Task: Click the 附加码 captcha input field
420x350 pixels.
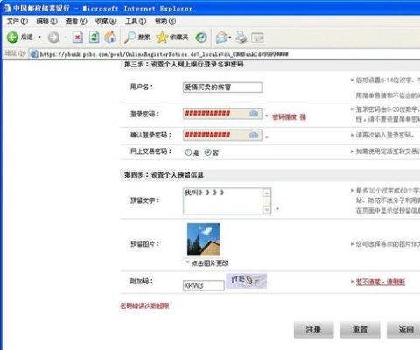Action: [204, 285]
